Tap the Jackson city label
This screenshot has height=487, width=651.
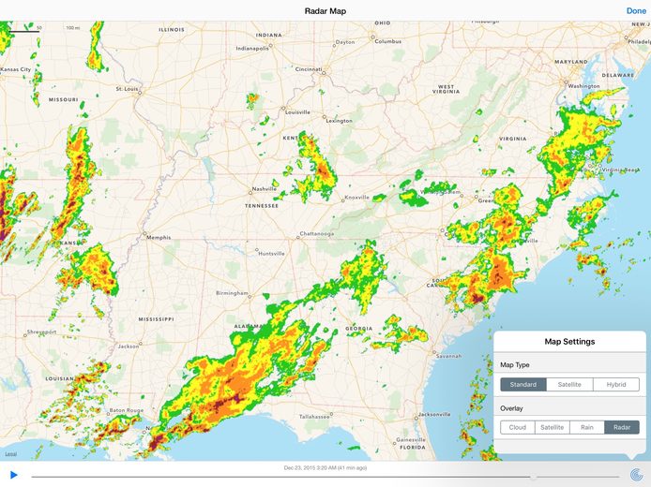[129, 347]
